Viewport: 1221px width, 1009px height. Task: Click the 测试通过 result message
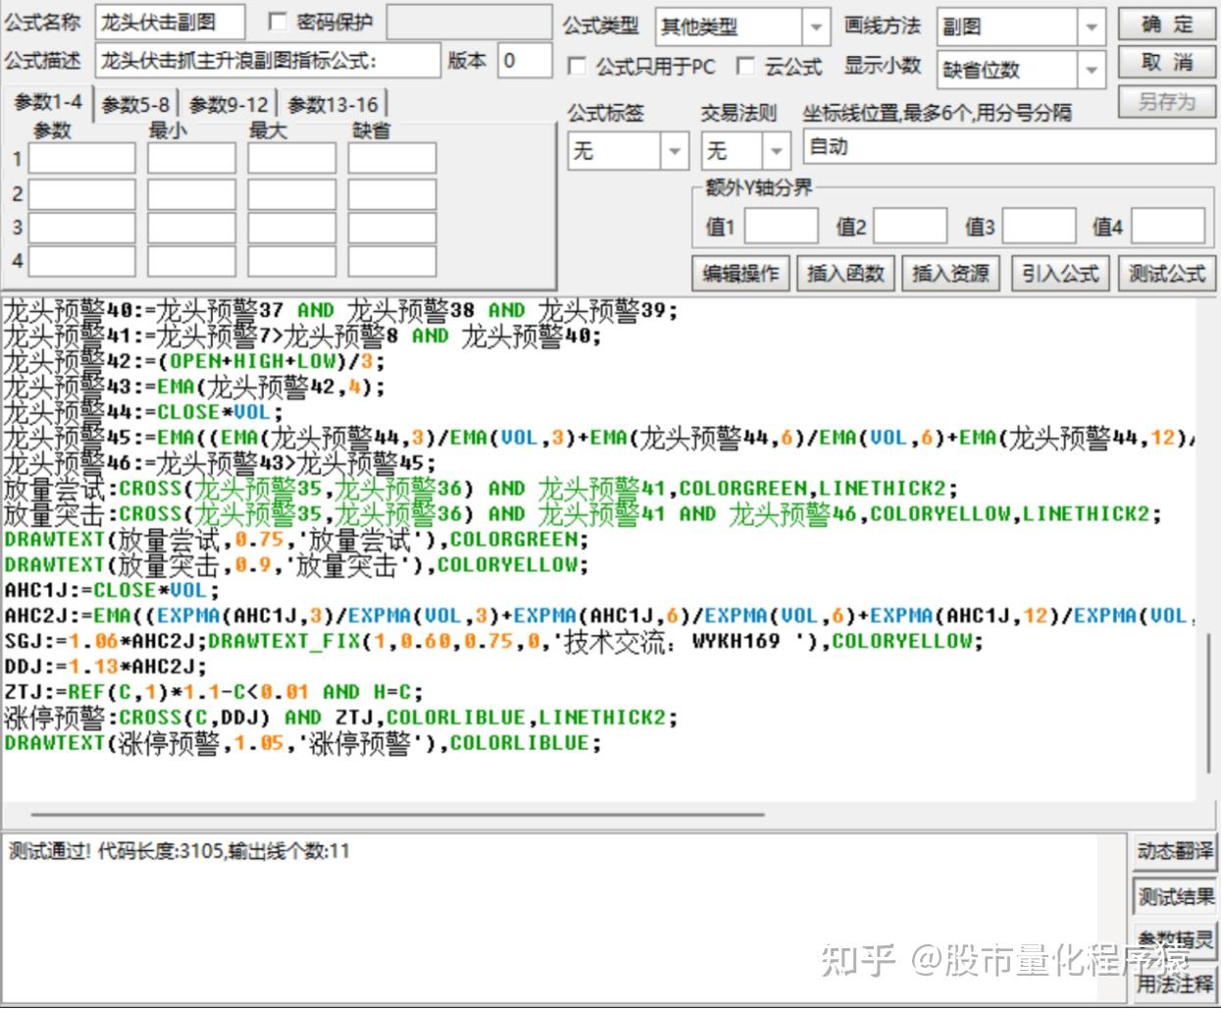point(178,851)
